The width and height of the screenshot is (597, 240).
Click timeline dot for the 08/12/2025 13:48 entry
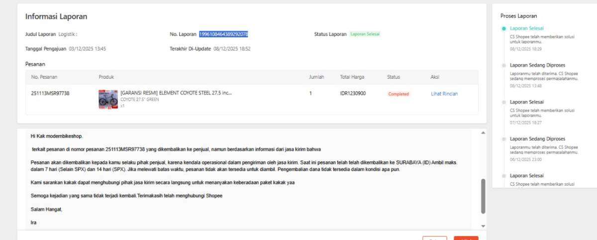pos(504,65)
